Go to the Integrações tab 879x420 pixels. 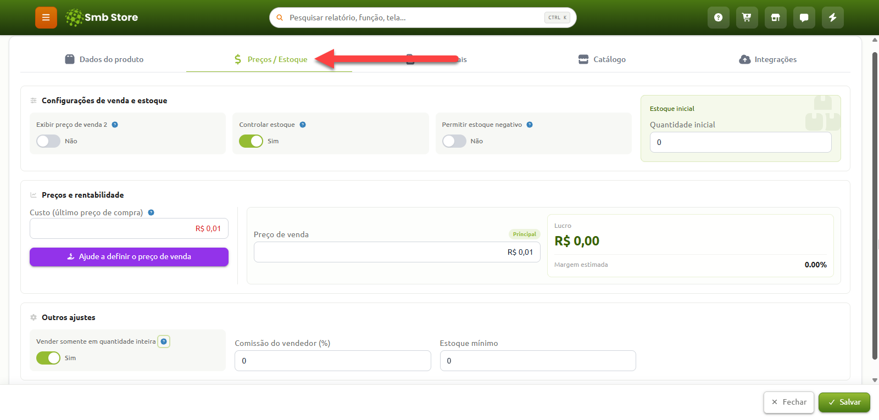pyautogui.click(x=767, y=59)
